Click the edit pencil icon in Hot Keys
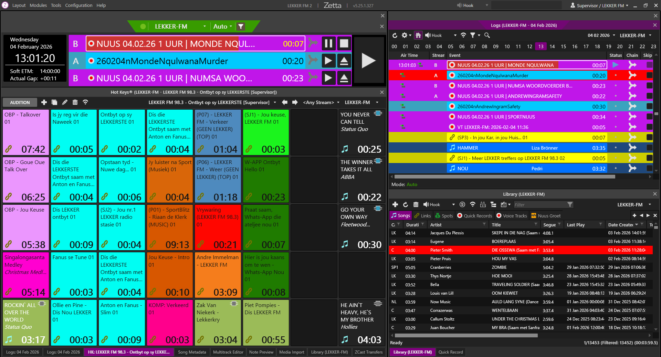Viewport: 661px width, 357px height. [x=65, y=102]
